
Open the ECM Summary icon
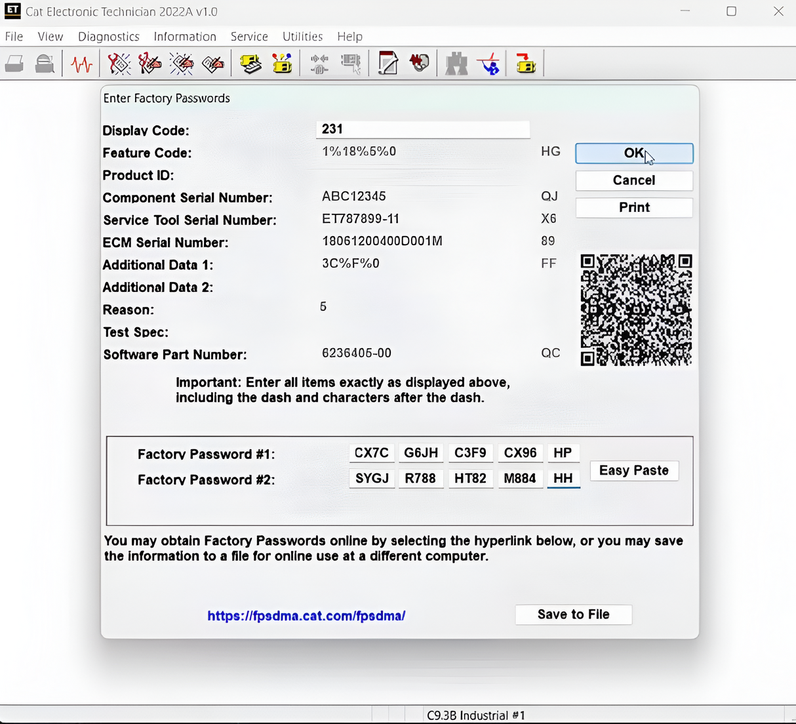250,63
